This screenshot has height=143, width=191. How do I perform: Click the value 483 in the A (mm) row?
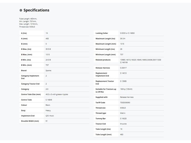point(47,38)
